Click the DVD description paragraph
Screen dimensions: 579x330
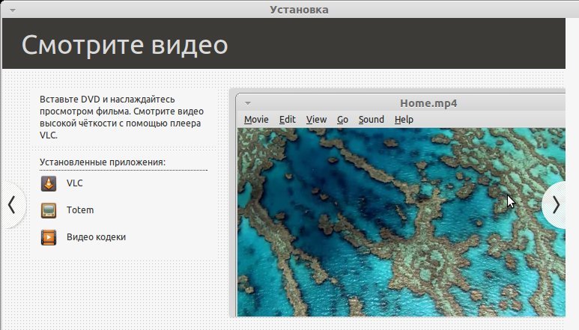[121, 117]
